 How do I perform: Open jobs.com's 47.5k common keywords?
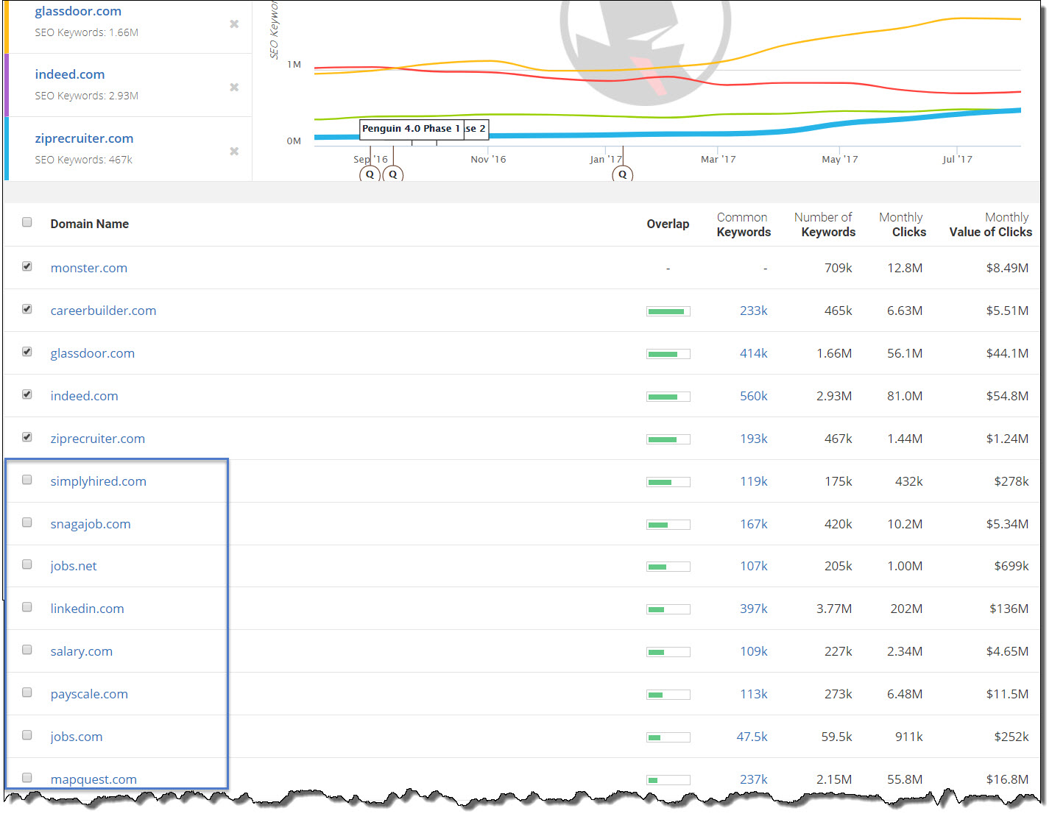pos(752,737)
